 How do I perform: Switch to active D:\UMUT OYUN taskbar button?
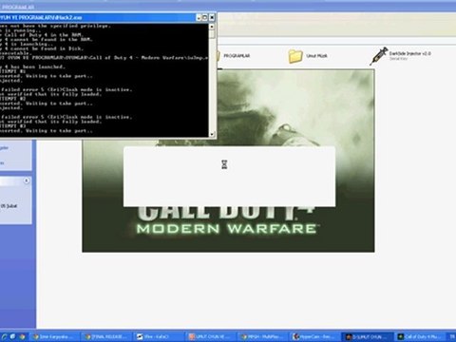(368, 336)
